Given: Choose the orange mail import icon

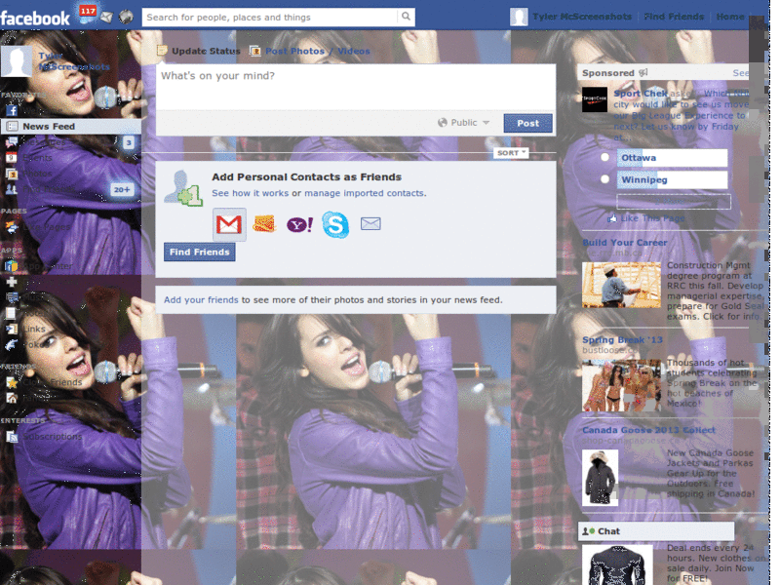Looking at the screenshot, I should [264, 224].
